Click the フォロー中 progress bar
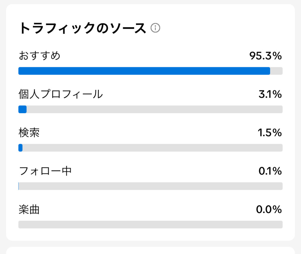Screen dimensions: 301x254 click(150, 186)
